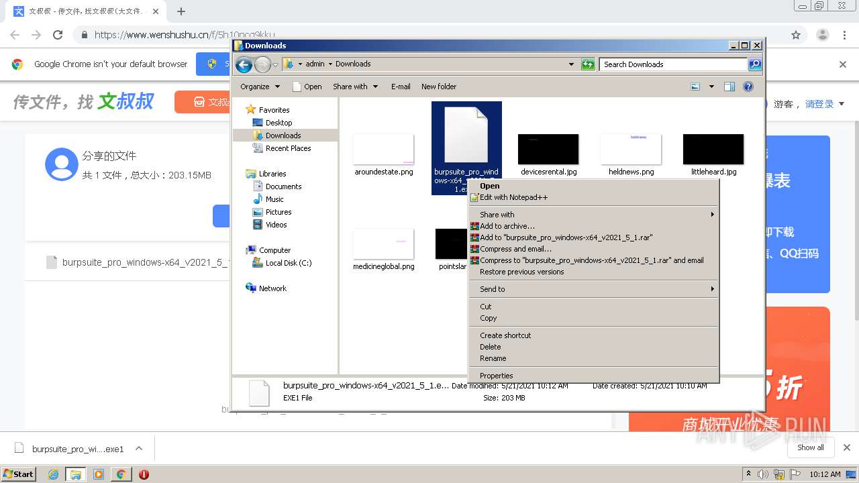Open Libraries in navigation pane
The height and width of the screenshot is (483, 859).
272,174
